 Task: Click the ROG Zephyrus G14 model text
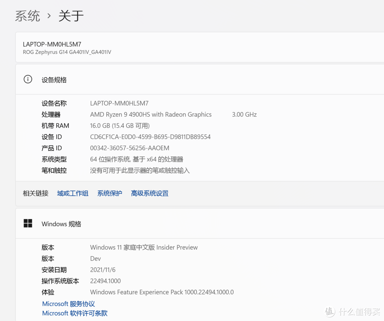point(67,52)
